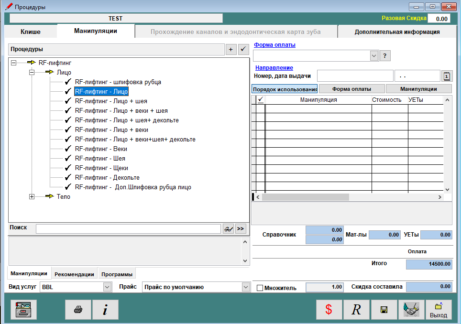The width and height of the screenshot is (461, 324).
Task: Open the Вид услуг dropdown
Action: (x=107, y=287)
